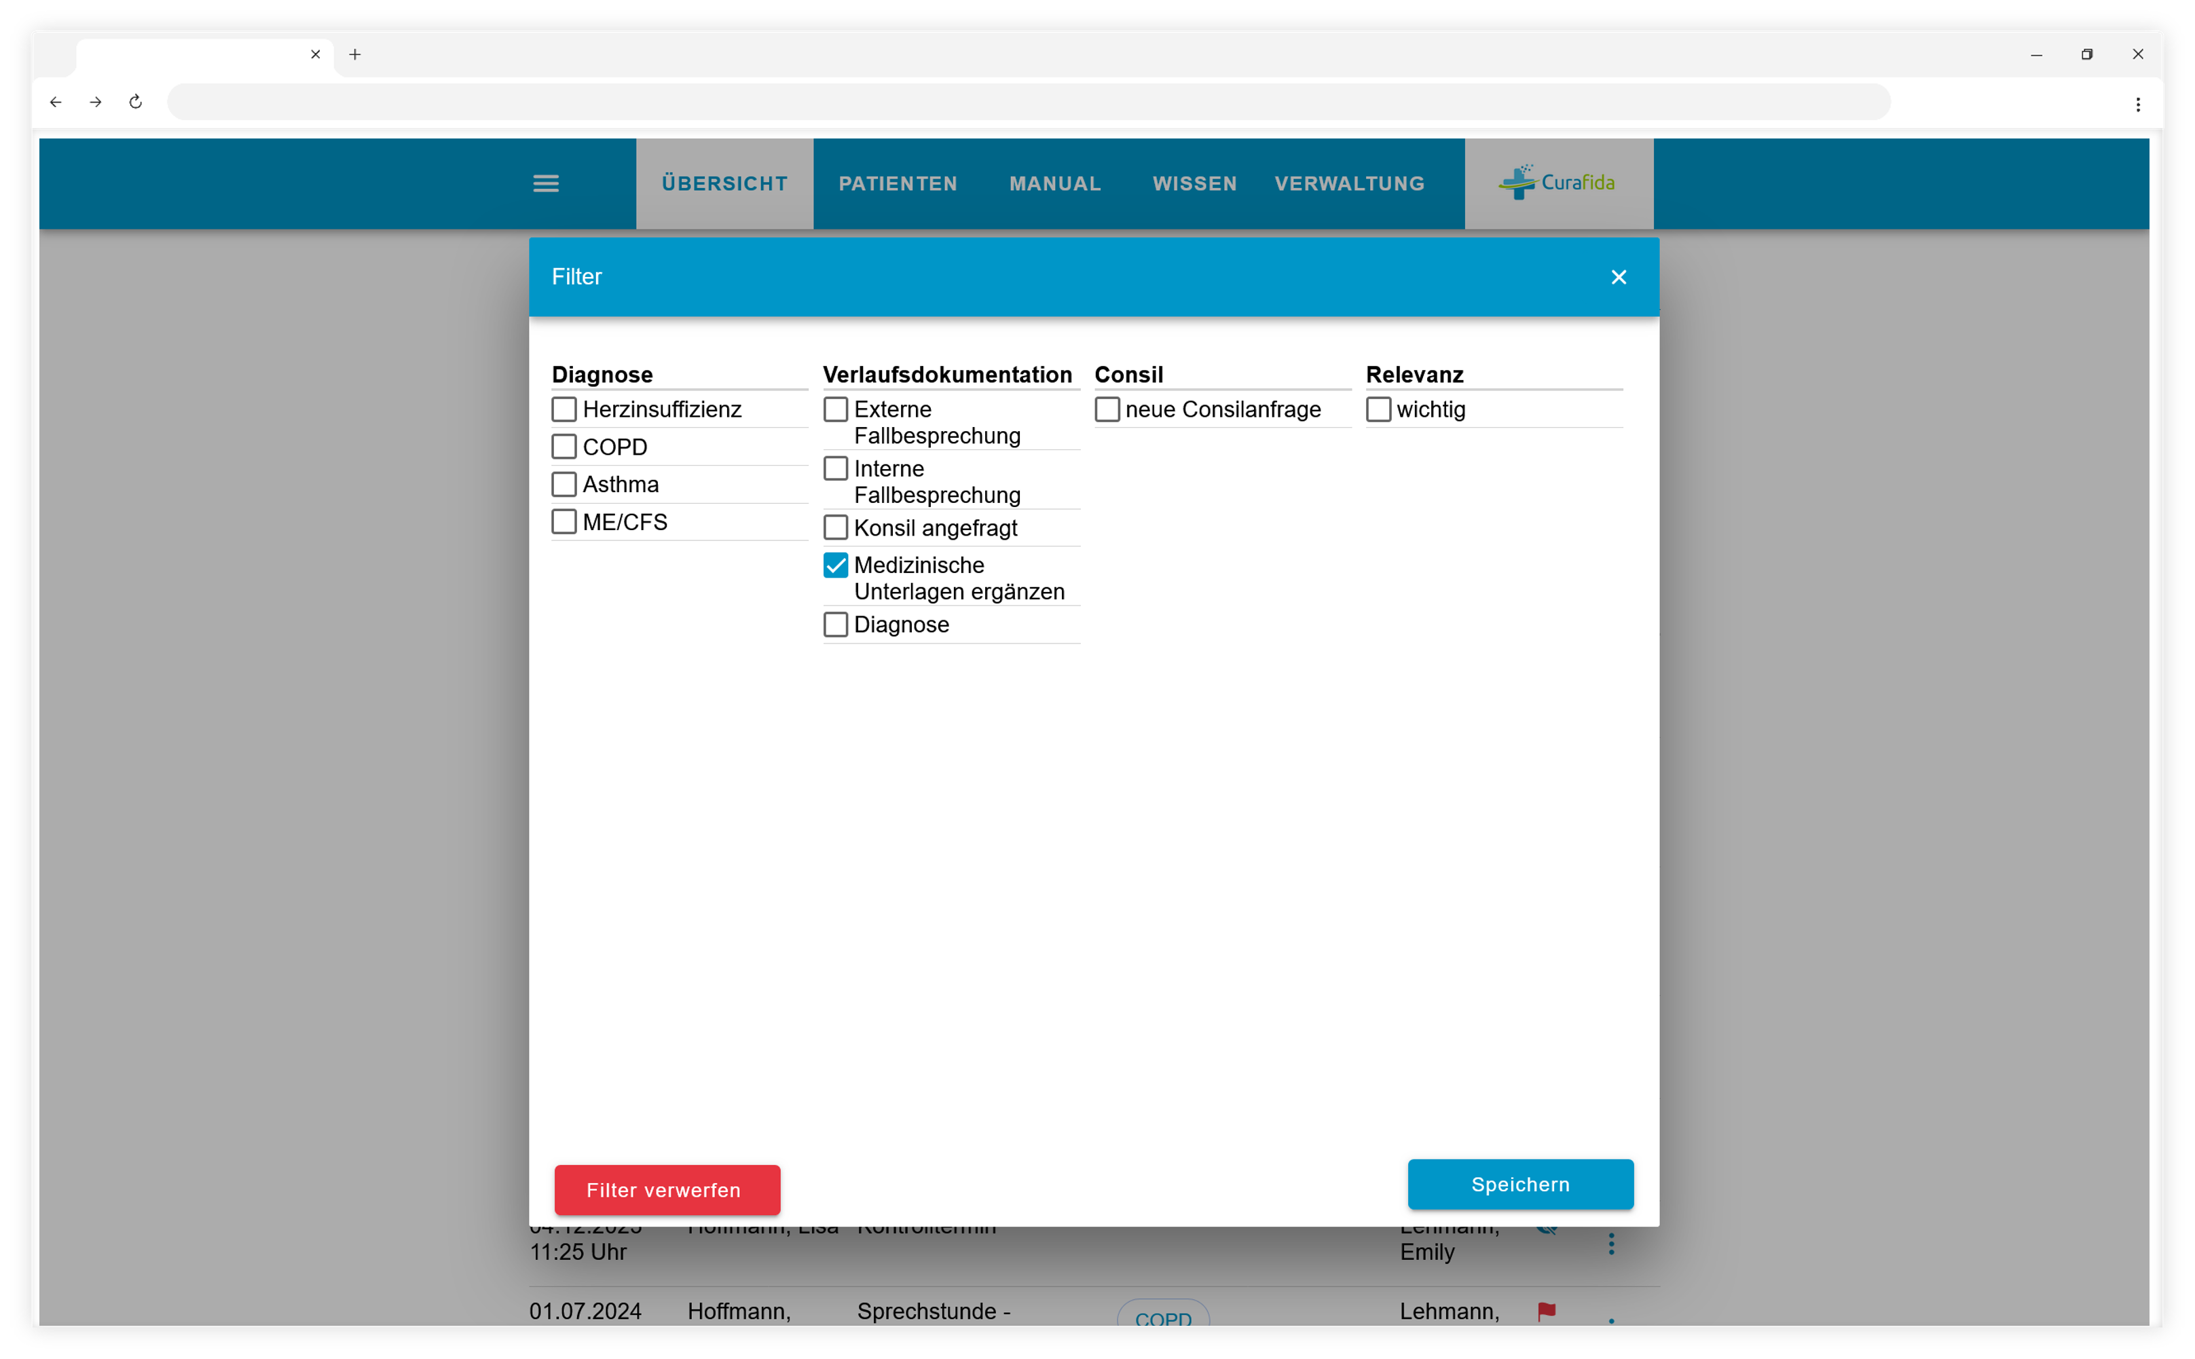Tick the ME/CFS checkbox
Viewport: 2195px width, 1359px height.
[x=564, y=522]
